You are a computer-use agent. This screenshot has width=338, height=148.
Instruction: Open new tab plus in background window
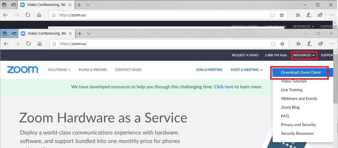coord(79,5)
